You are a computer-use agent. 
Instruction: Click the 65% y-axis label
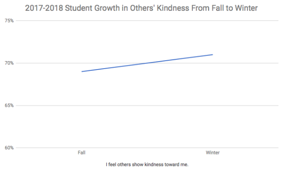[x=9, y=105]
